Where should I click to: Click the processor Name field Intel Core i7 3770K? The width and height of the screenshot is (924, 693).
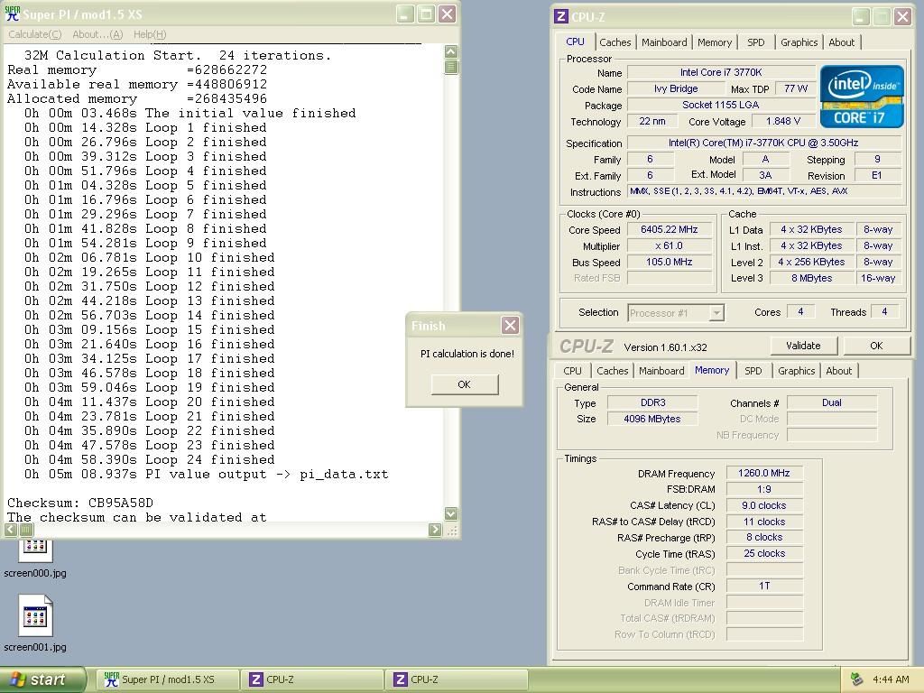click(x=721, y=72)
